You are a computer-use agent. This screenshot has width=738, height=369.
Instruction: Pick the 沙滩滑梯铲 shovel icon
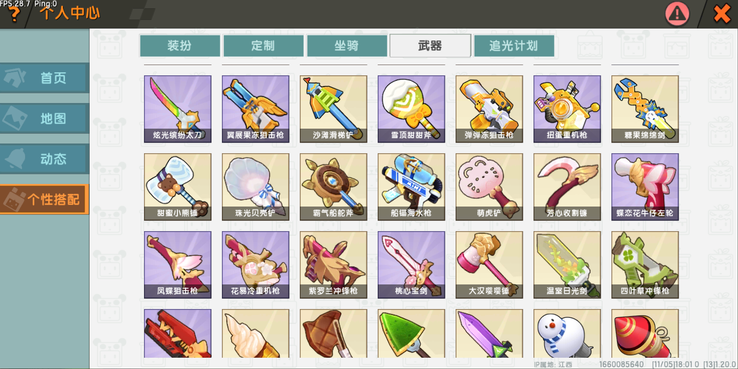pyautogui.click(x=333, y=109)
